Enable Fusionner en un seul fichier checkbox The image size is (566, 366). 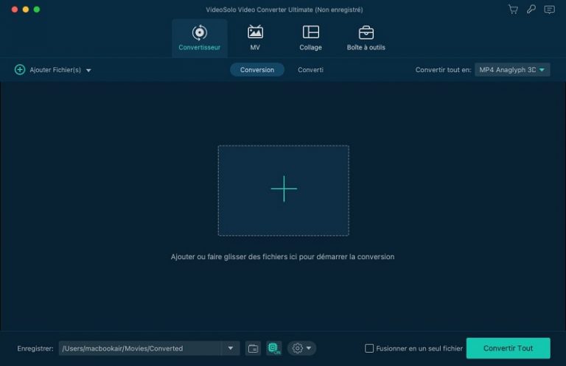[370, 348]
